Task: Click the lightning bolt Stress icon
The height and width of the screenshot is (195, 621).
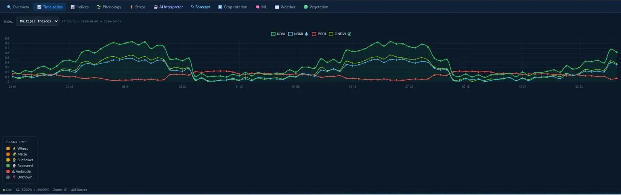Action: click(132, 7)
